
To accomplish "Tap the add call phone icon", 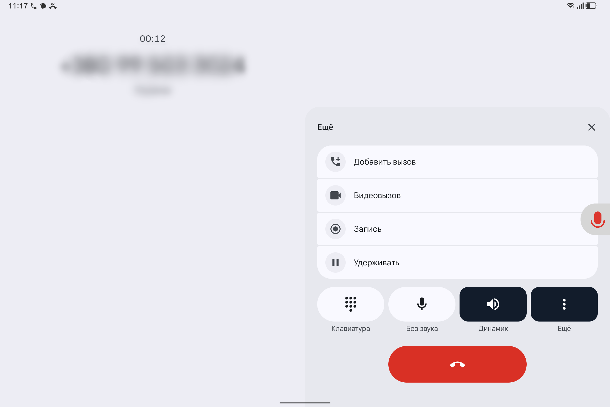I will coord(335,162).
